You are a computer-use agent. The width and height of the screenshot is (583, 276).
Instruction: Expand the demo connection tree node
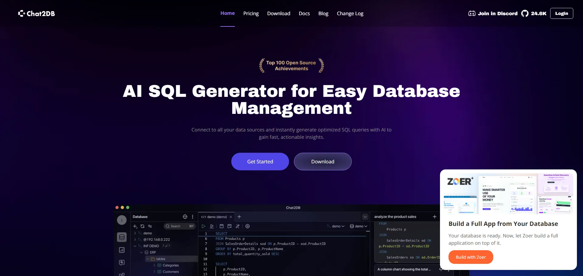(135, 233)
